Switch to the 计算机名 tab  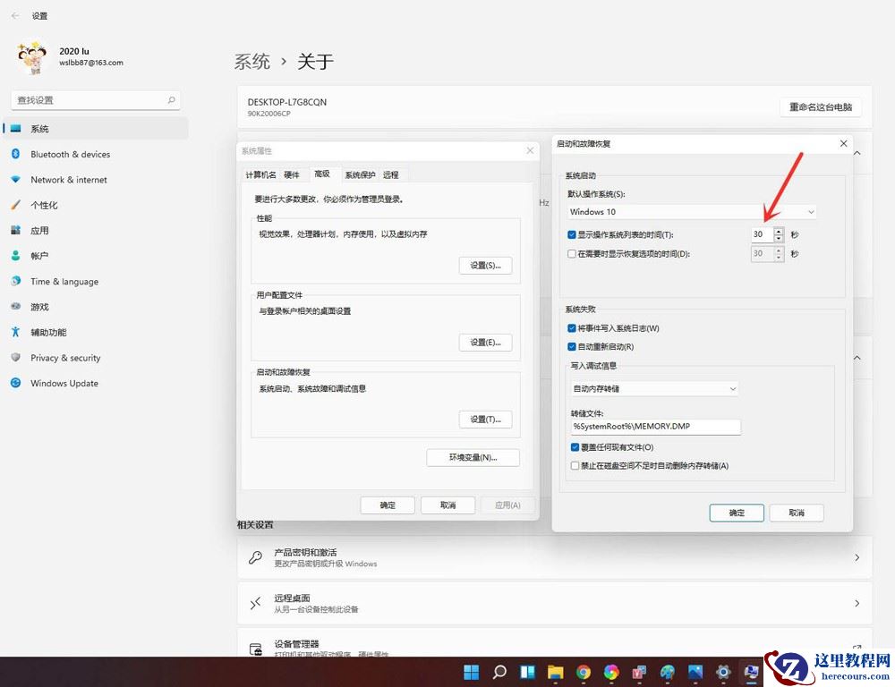260,175
